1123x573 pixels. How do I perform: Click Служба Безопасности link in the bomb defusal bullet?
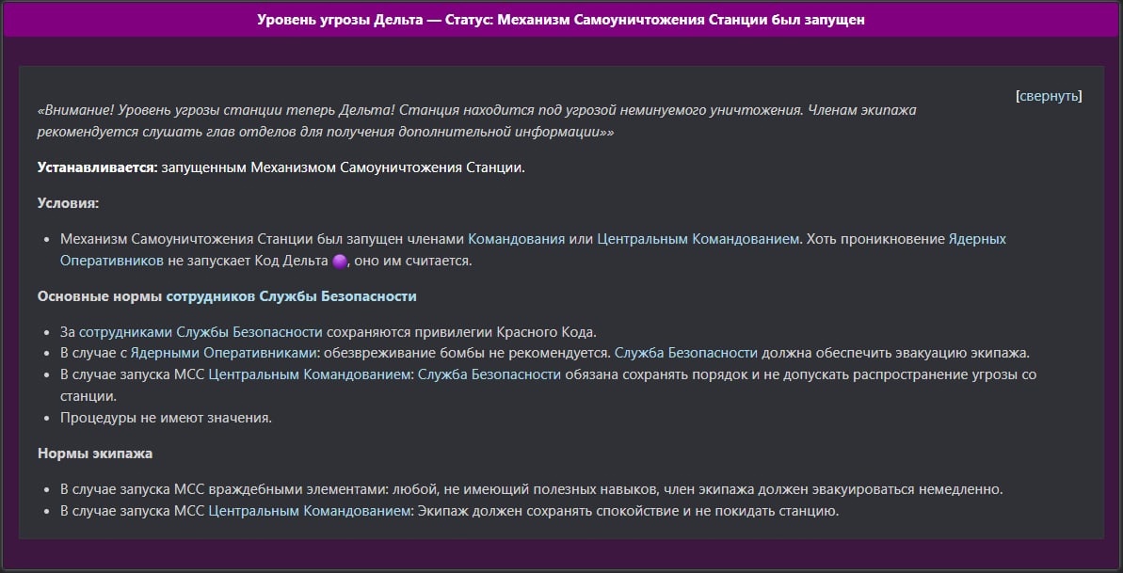tap(685, 354)
